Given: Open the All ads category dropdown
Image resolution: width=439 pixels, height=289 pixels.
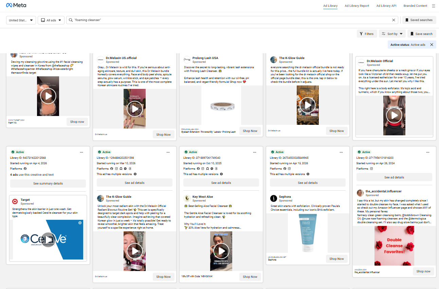Looking at the screenshot, I should [51, 20].
